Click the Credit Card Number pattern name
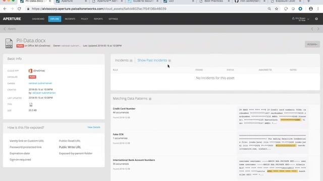 124,109
